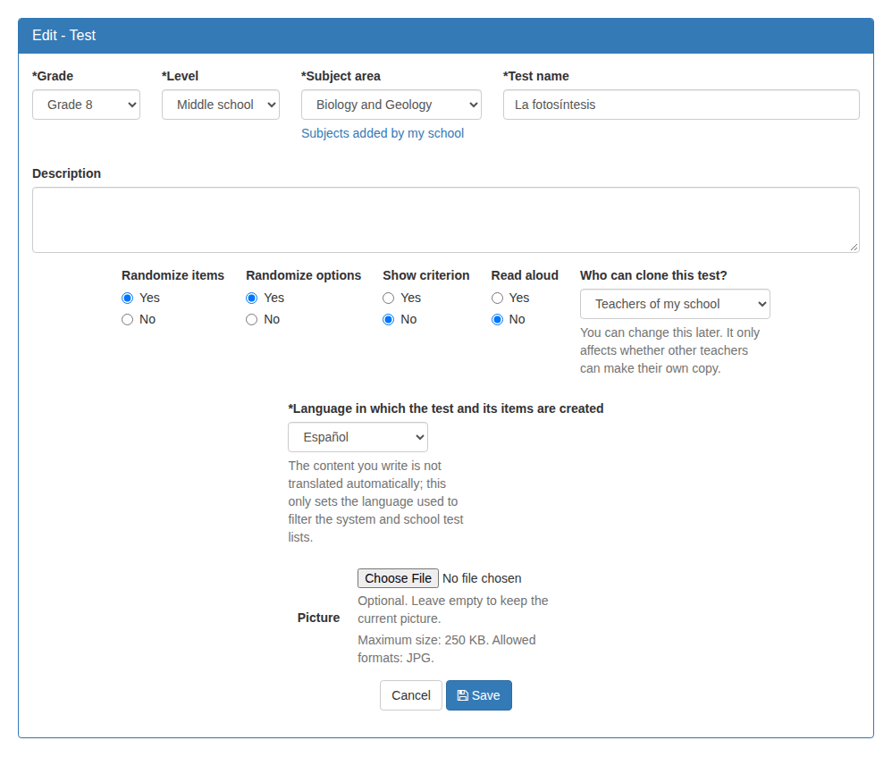
Task: Select No for Read aloud
Action: click(x=497, y=320)
